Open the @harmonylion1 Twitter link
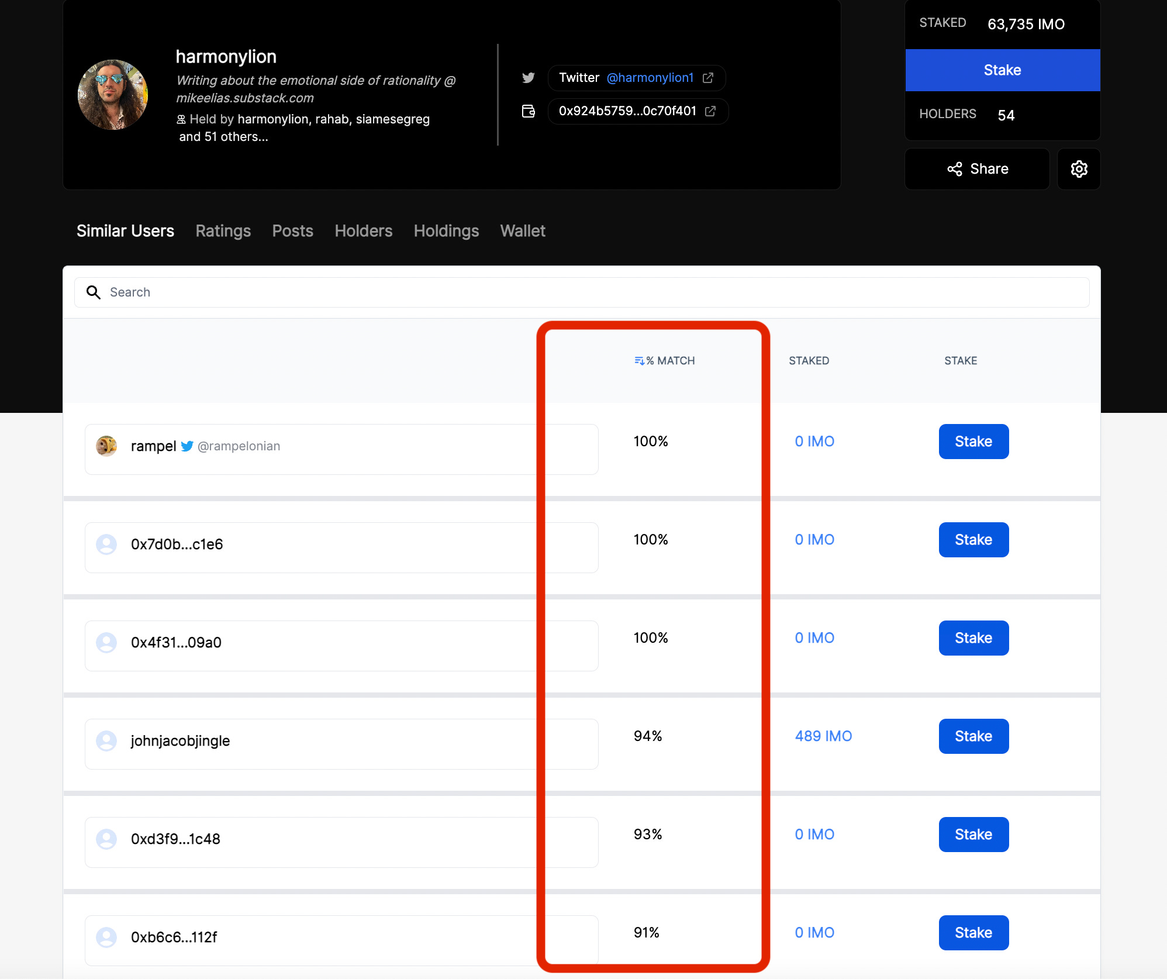Viewport: 1167px width, 979px height. 650,78
